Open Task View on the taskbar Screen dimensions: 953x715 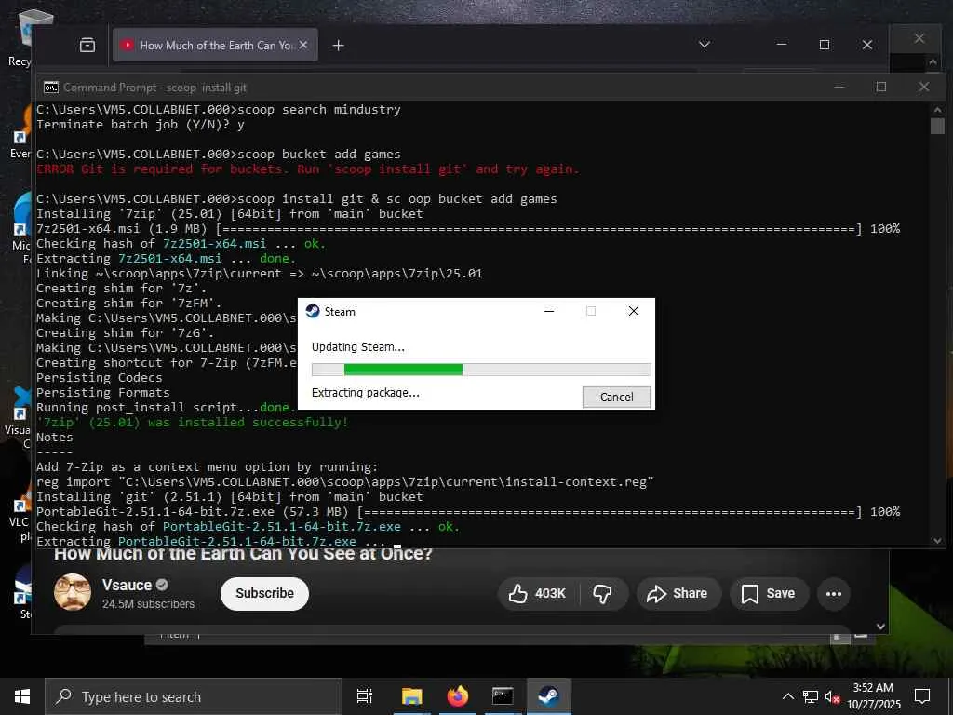365,696
